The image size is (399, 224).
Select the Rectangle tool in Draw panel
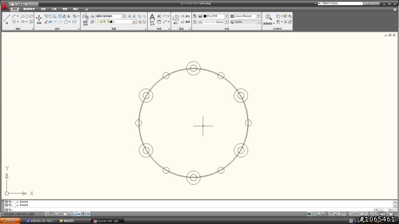click(x=31, y=16)
